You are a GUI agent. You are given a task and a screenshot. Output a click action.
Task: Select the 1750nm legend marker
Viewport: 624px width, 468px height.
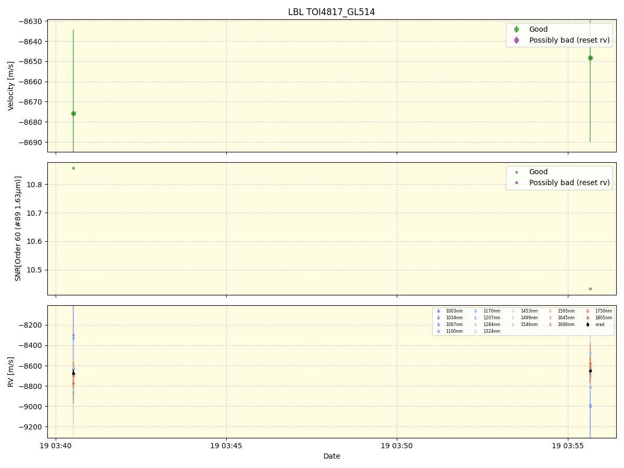(588, 311)
